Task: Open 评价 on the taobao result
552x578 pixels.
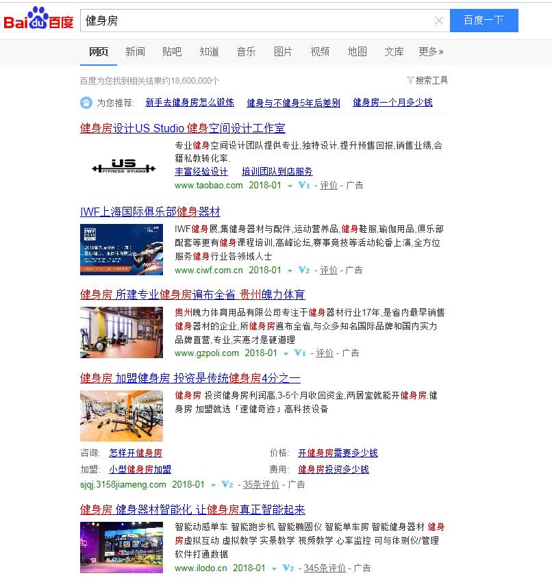Action: [x=329, y=185]
